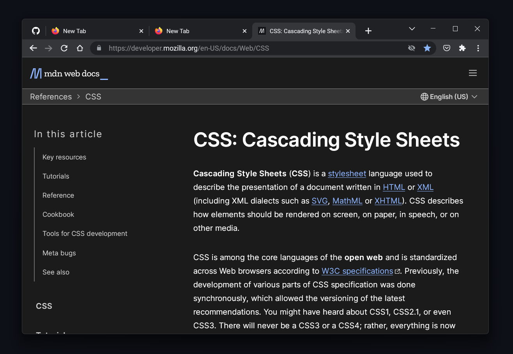Minimize the browser window

[433, 29]
